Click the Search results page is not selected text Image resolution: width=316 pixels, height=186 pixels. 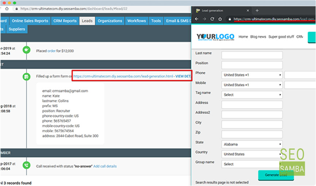222,182
